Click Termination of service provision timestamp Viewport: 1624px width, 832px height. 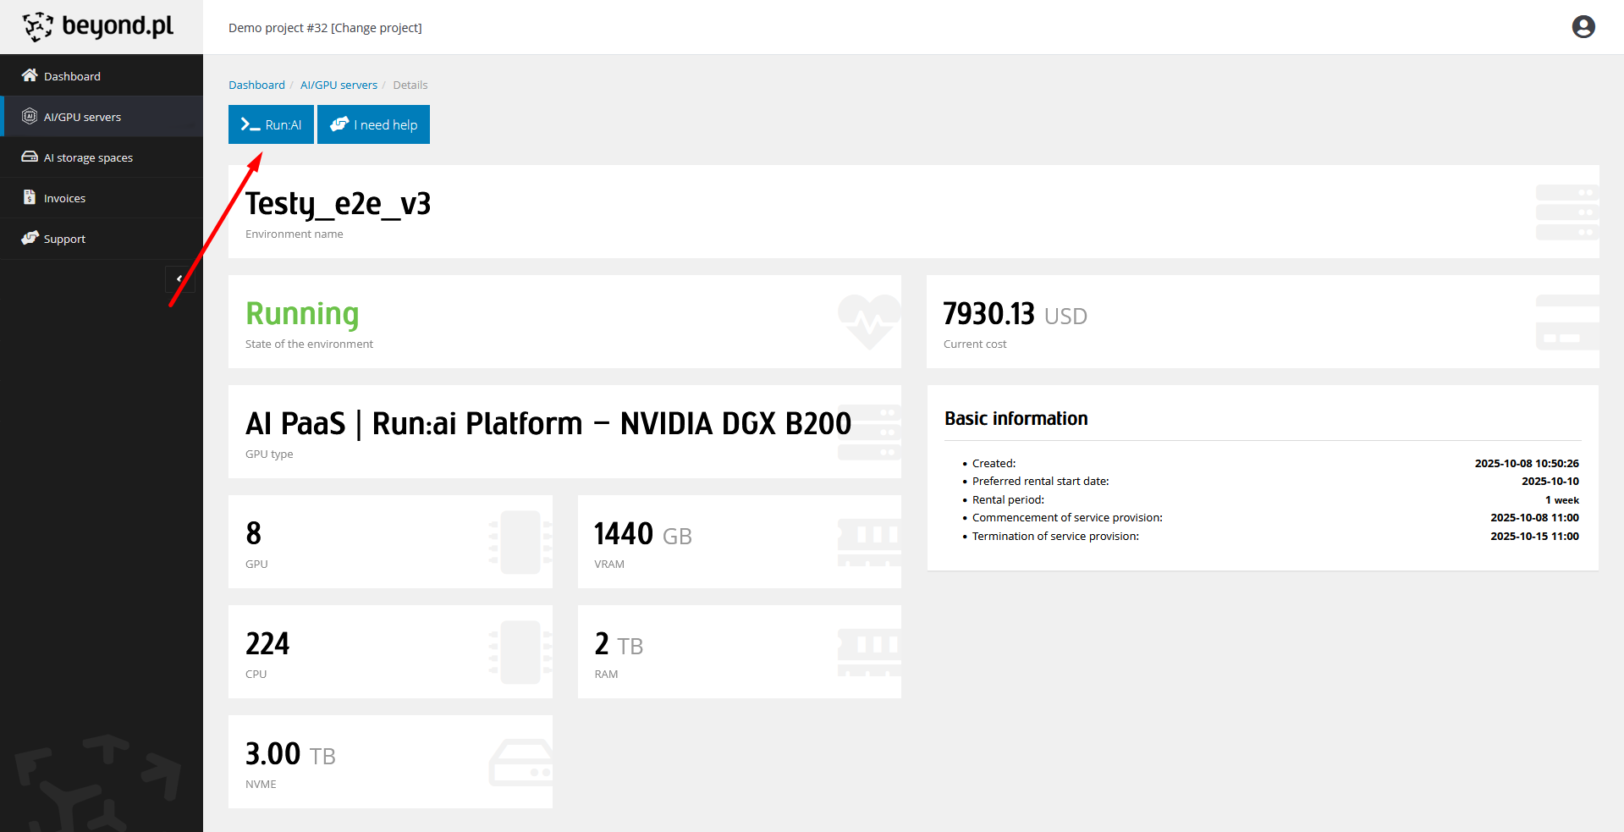(x=1534, y=537)
